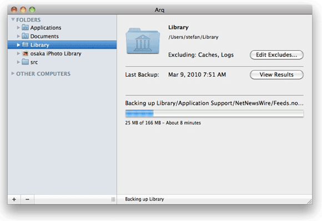This screenshot has width=322, height=221.
Task: Expand the Library folder disclosure triangle
Action: [x=18, y=45]
